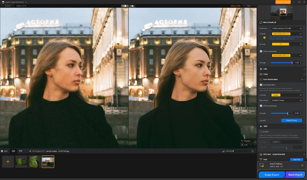
Task: Open the Hardware NVIDIA GeForce dropdown
Action: pyautogui.click(x=287, y=29)
